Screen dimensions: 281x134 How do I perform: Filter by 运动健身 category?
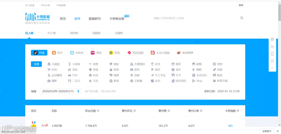pyautogui.click(x=55, y=75)
